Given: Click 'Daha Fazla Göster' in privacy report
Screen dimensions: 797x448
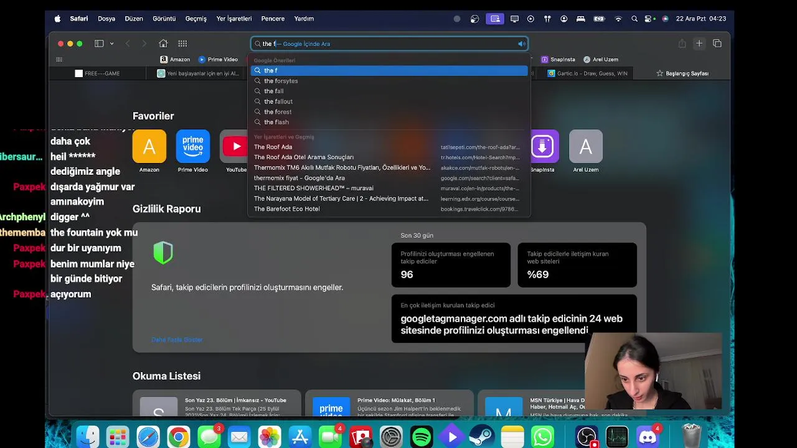Looking at the screenshot, I should [x=177, y=340].
